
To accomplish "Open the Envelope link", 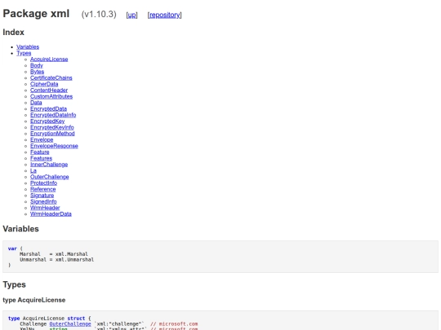I will coord(42,139).
